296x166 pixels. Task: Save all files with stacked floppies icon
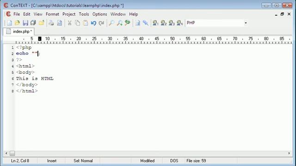pos(33,23)
